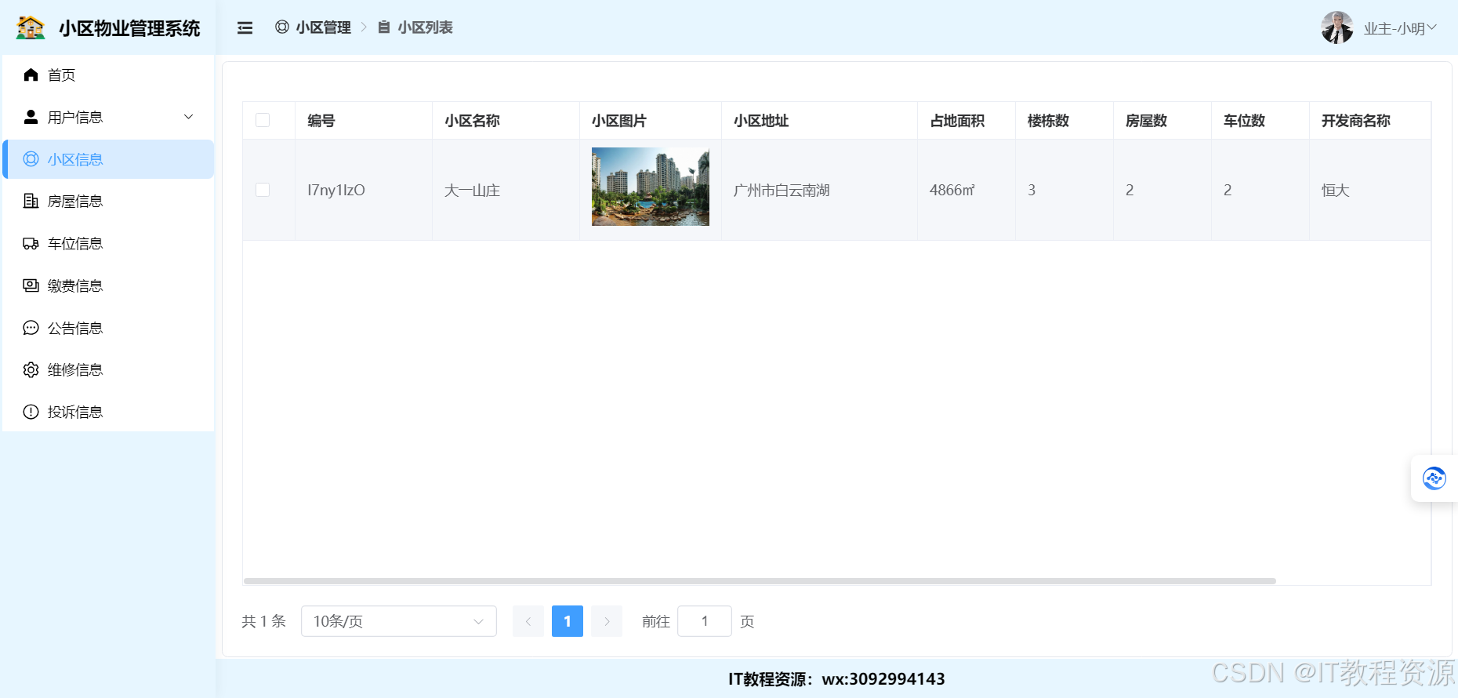This screenshot has height=698, width=1458.
Task: Open the 车位信息 sidebar menu
Action: 109,243
